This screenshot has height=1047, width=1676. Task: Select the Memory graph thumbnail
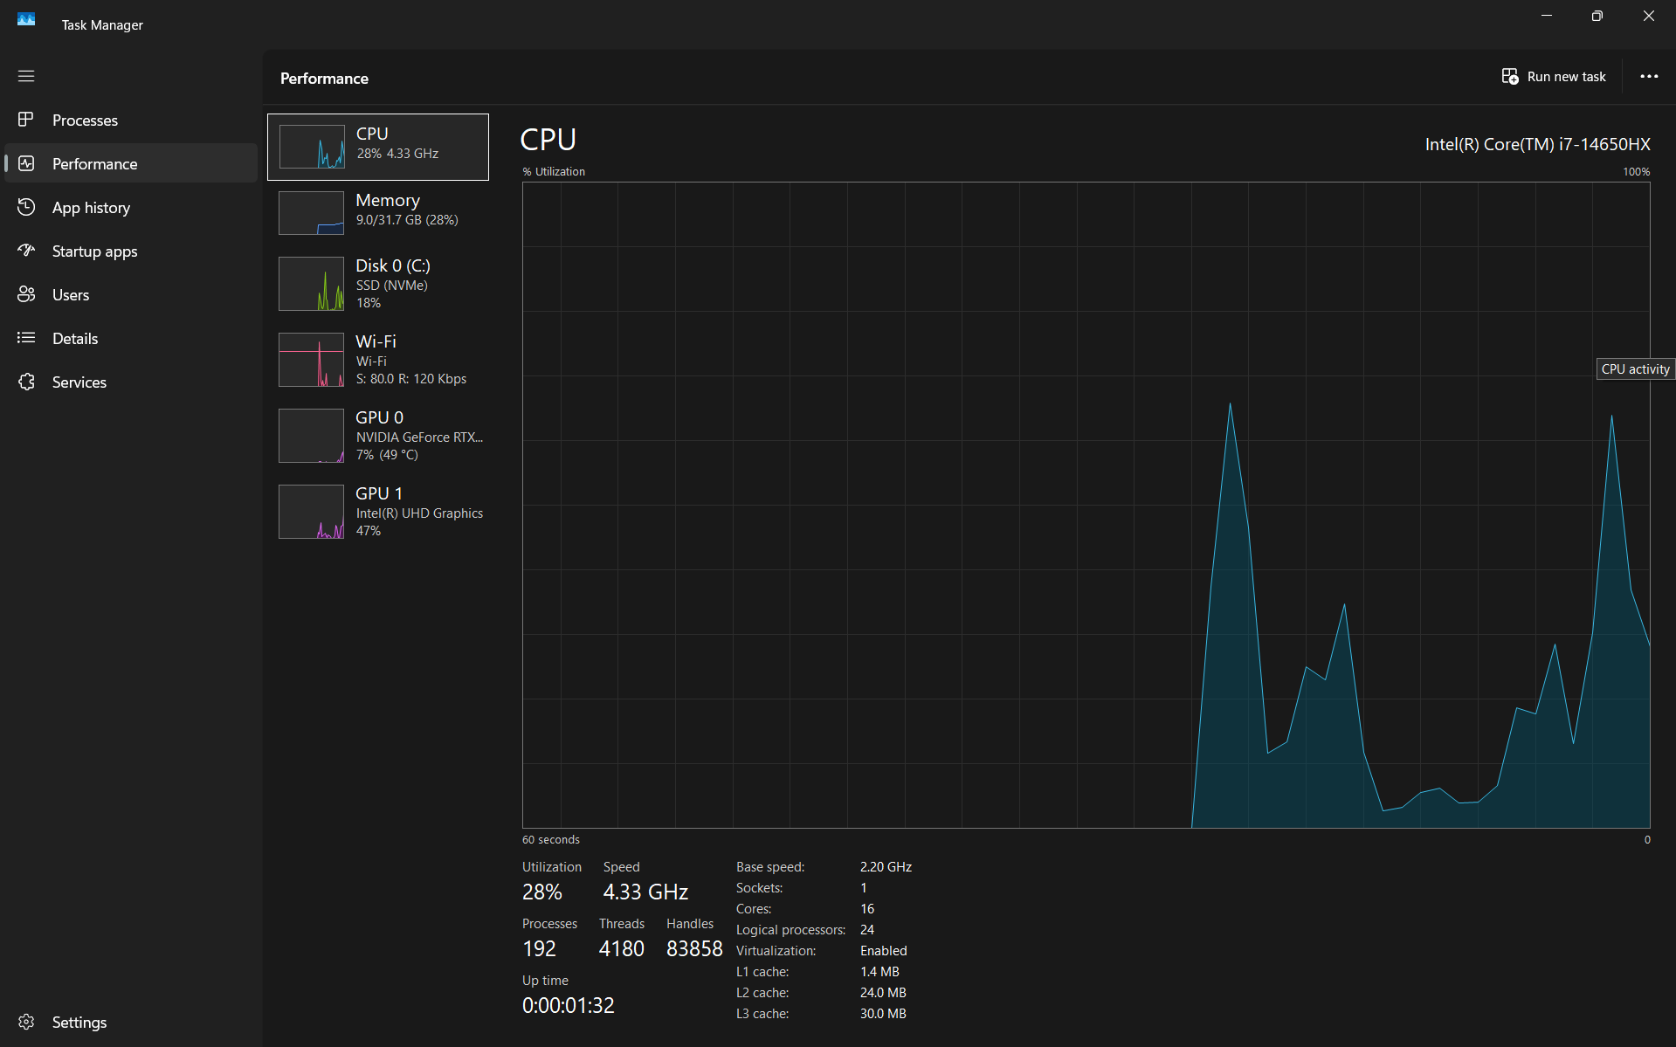pos(312,213)
